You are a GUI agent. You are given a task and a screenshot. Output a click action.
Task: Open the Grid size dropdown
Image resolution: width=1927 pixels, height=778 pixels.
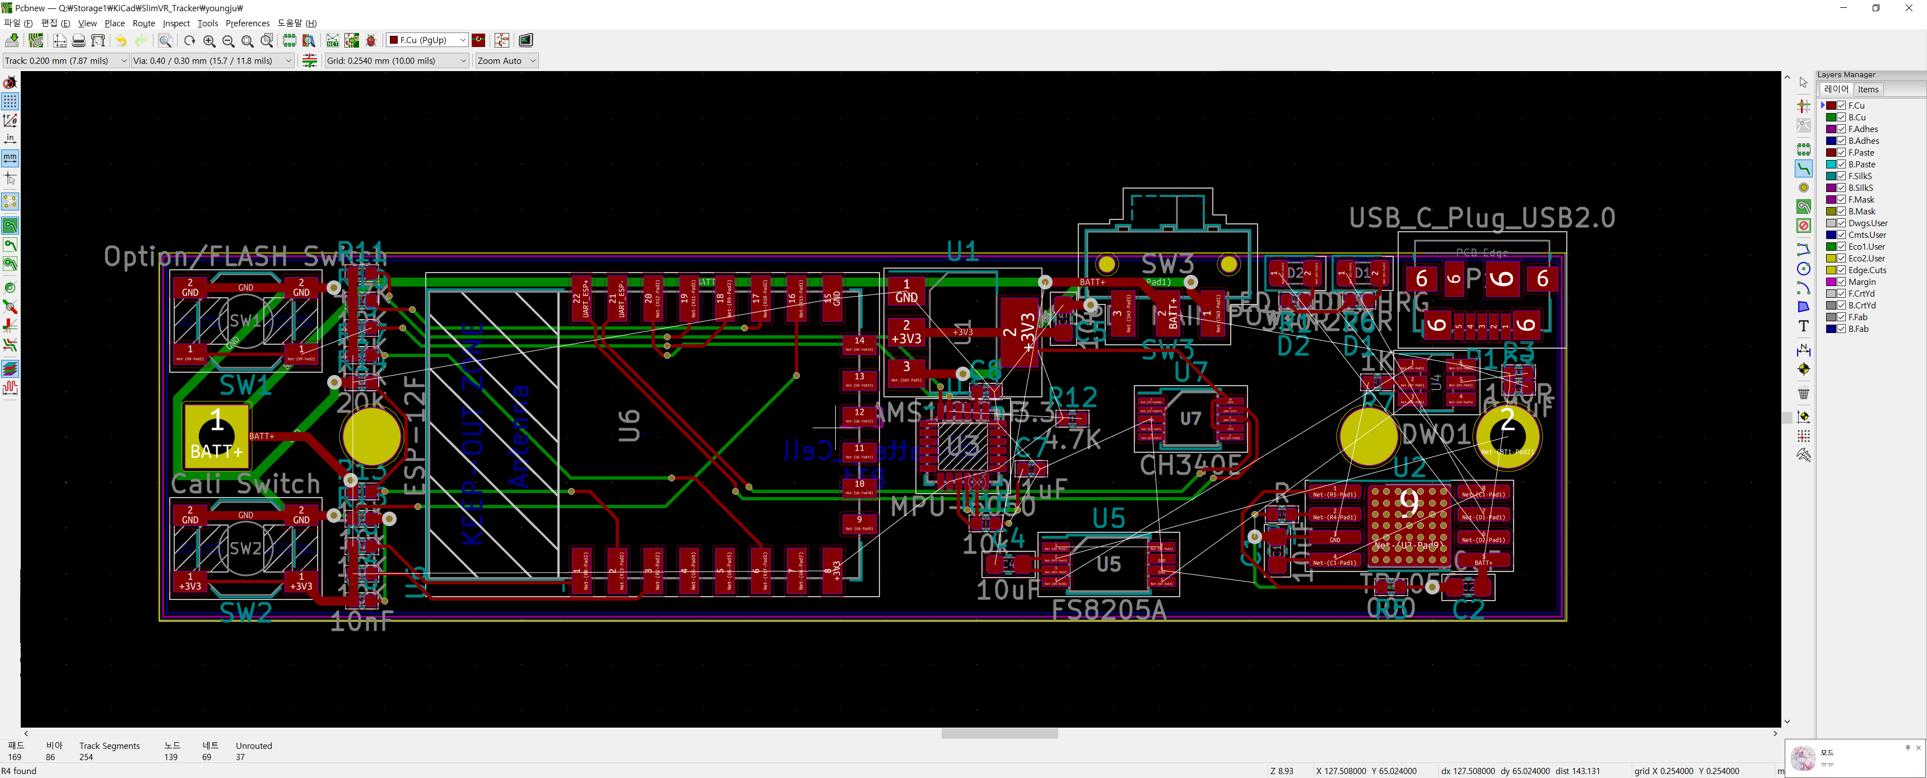click(x=463, y=60)
